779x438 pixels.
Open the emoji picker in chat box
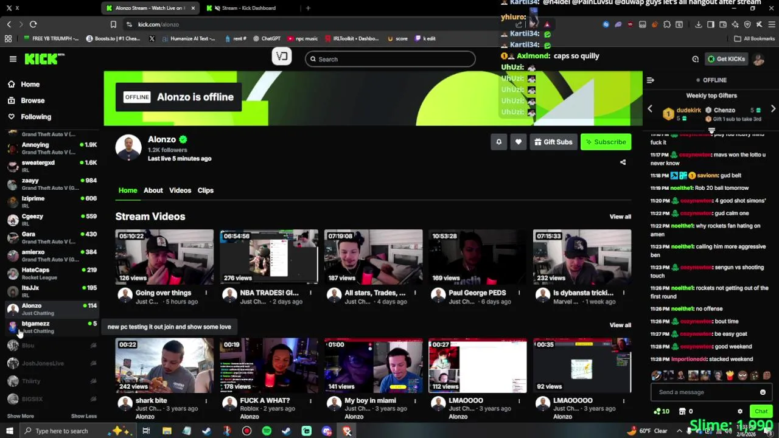[763, 392]
